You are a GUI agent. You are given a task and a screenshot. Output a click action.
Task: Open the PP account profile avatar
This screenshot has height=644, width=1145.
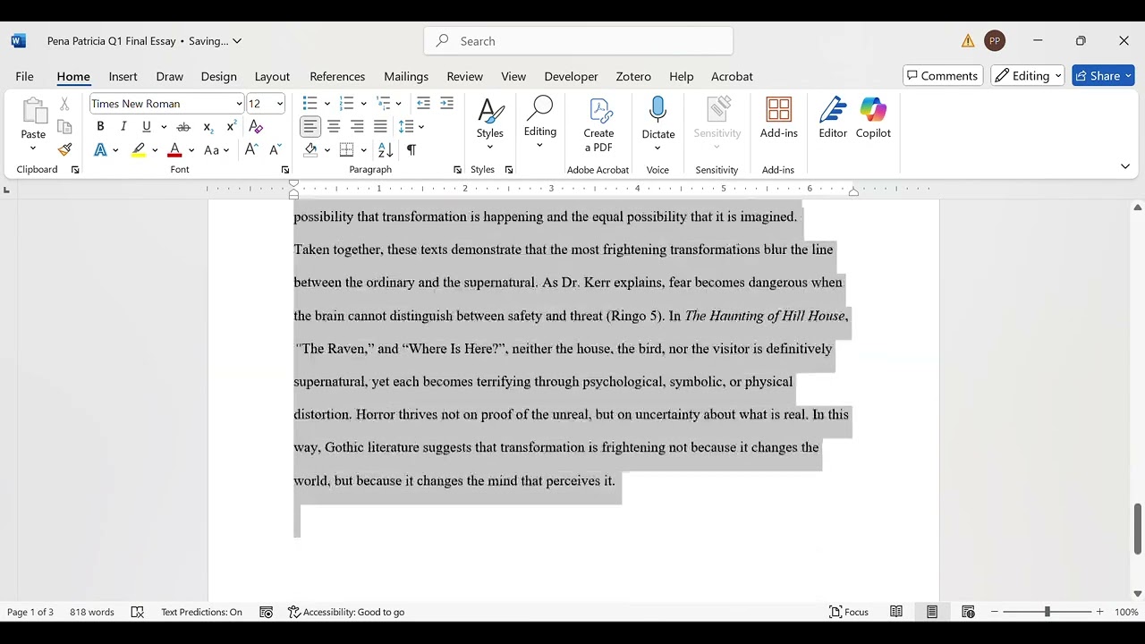994,41
